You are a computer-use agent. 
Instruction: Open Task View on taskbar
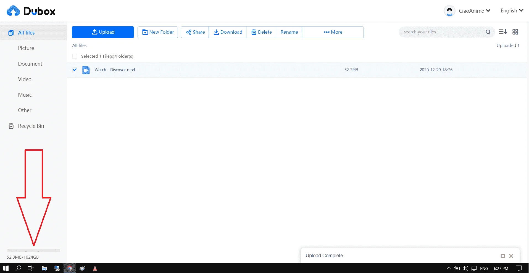31,268
